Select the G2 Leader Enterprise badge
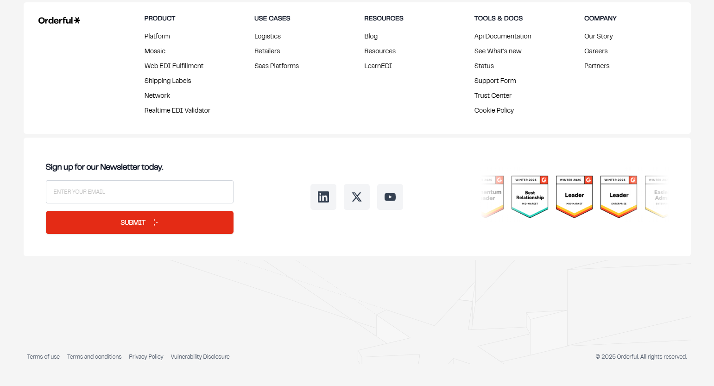Viewport: 714px width, 386px height. 619,196
